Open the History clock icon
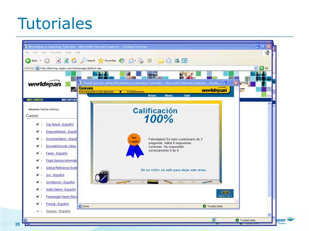The width and height of the screenshot is (309, 231). 122,61
